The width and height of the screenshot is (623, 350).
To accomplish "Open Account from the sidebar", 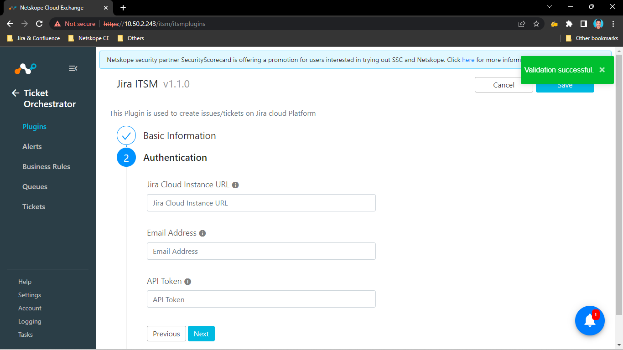I will click(x=30, y=308).
